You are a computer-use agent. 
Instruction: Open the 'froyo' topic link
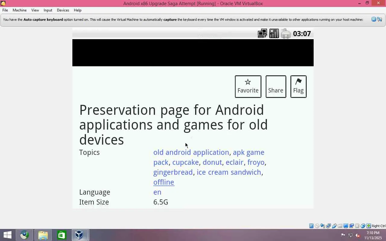coord(256,162)
